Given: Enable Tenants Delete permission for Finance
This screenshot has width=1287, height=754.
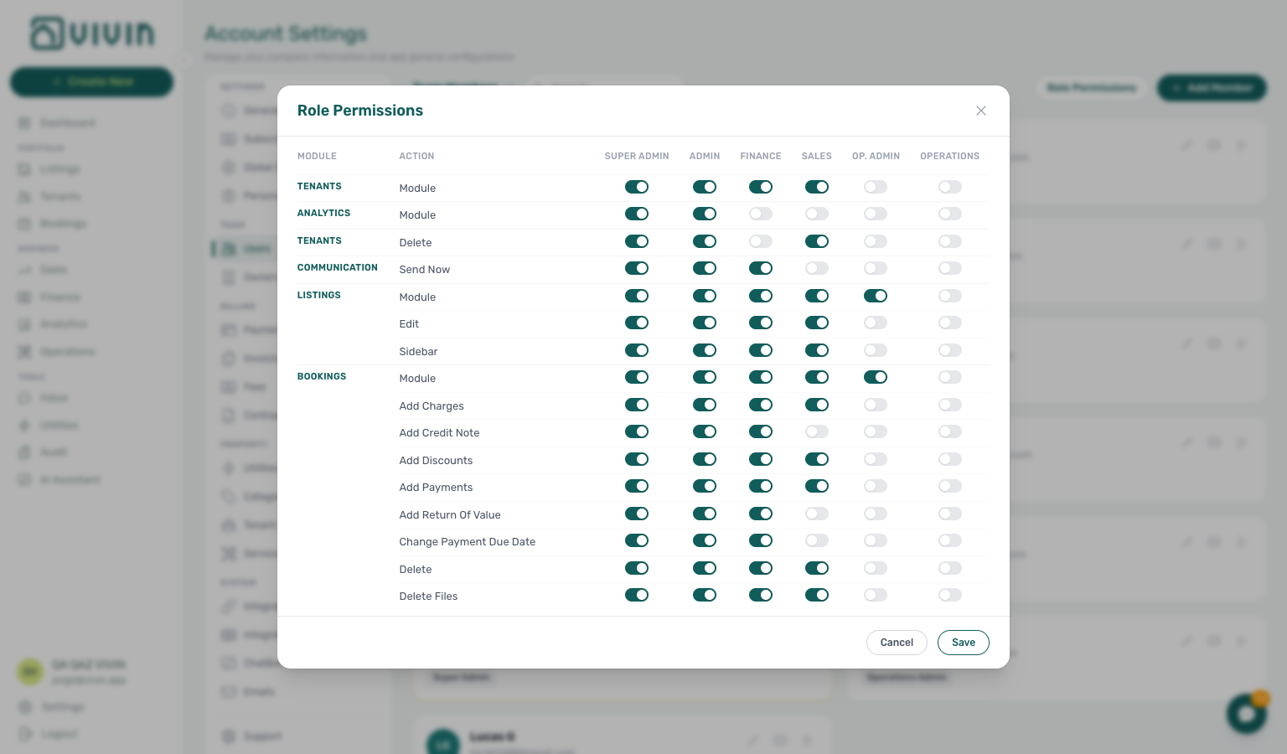Looking at the screenshot, I should (x=761, y=241).
